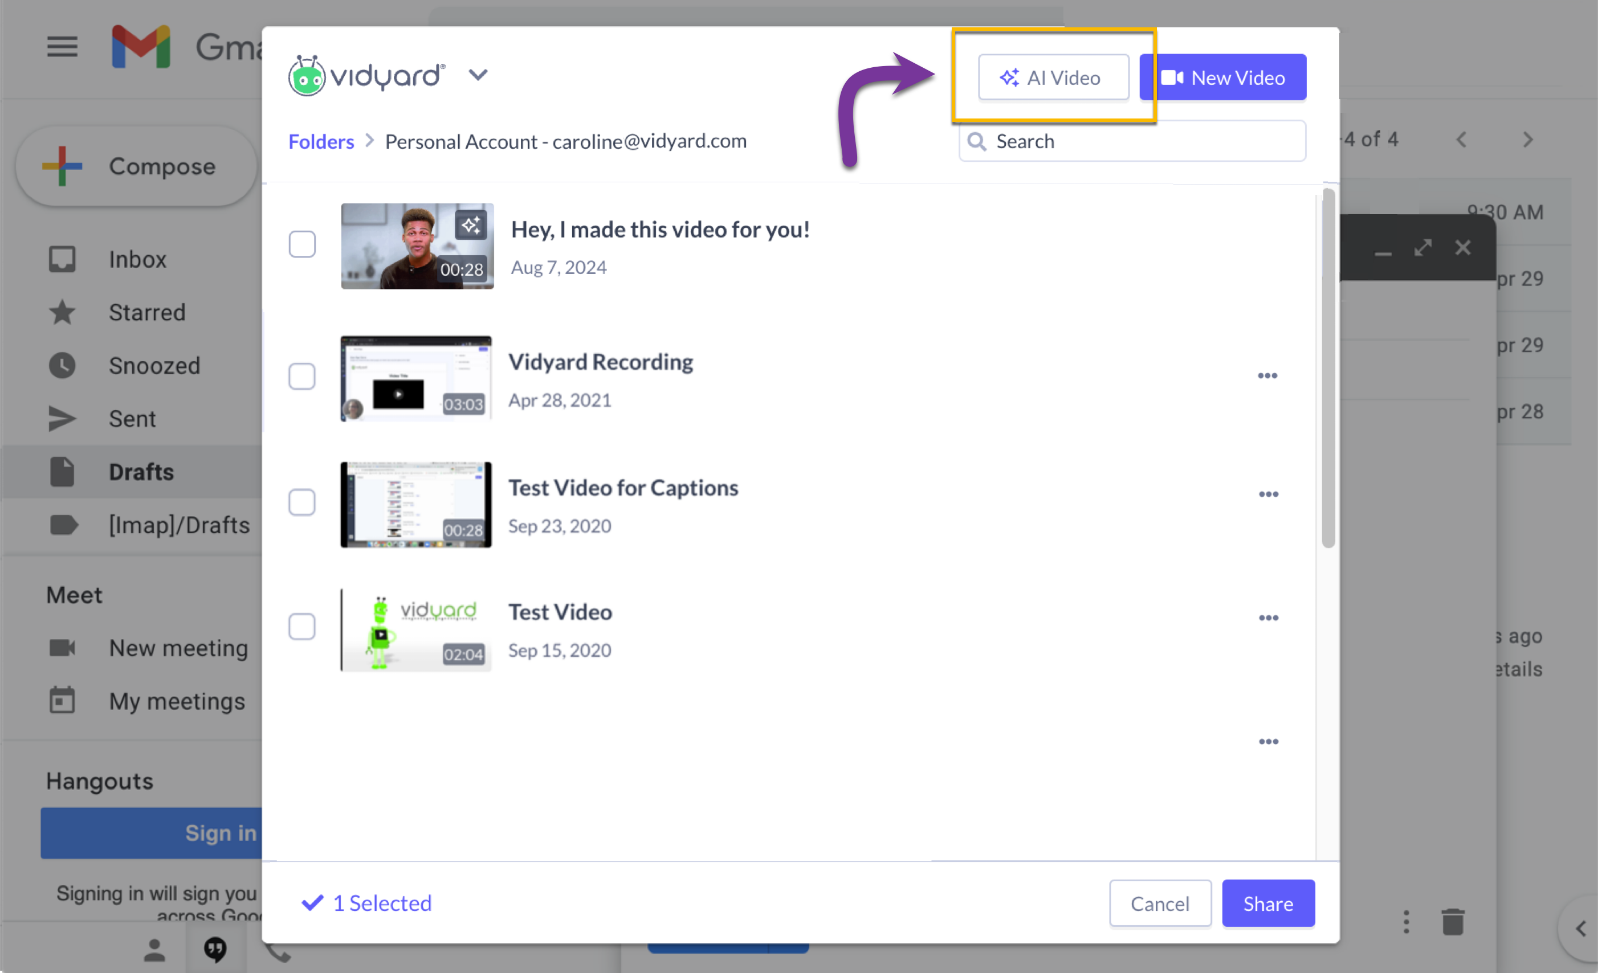Collapse the right side panel chevron

click(x=1583, y=927)
